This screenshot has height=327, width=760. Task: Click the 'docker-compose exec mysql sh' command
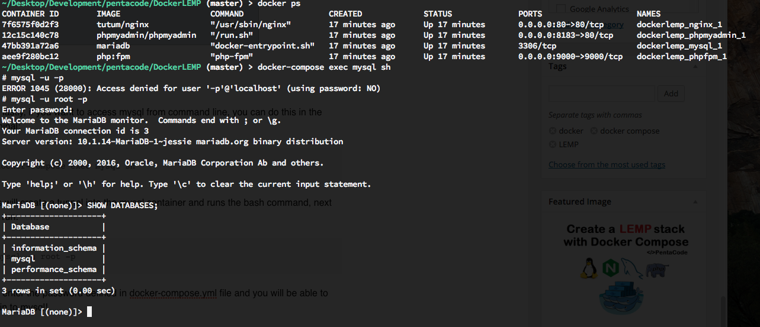click(x=324, y=67)
